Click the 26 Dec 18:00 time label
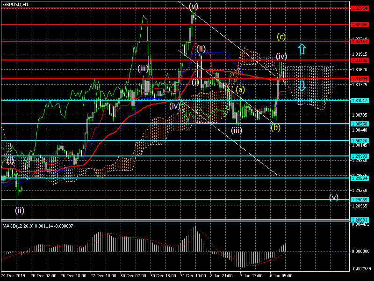374x281 pixels. pos(73,275)
